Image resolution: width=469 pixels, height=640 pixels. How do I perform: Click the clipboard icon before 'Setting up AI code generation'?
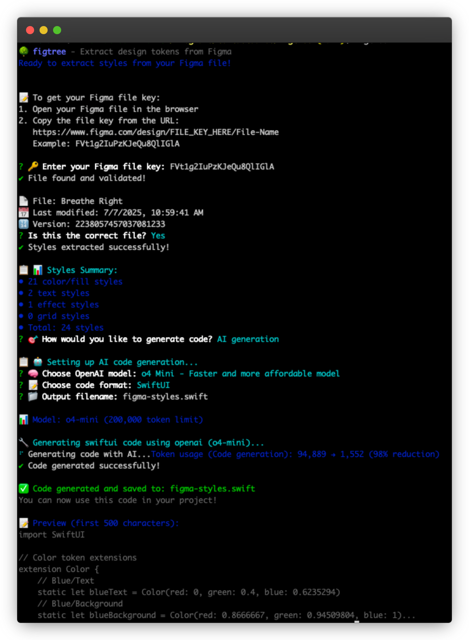(x=24, y=362)
